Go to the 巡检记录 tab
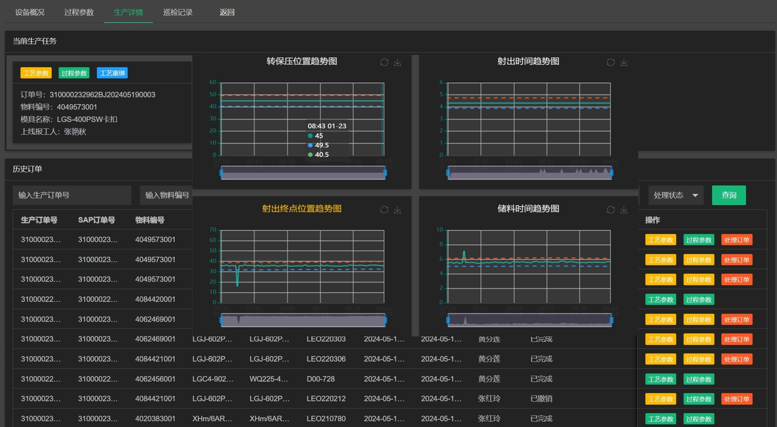Screen dimensions: 777x427 (178, 12)
